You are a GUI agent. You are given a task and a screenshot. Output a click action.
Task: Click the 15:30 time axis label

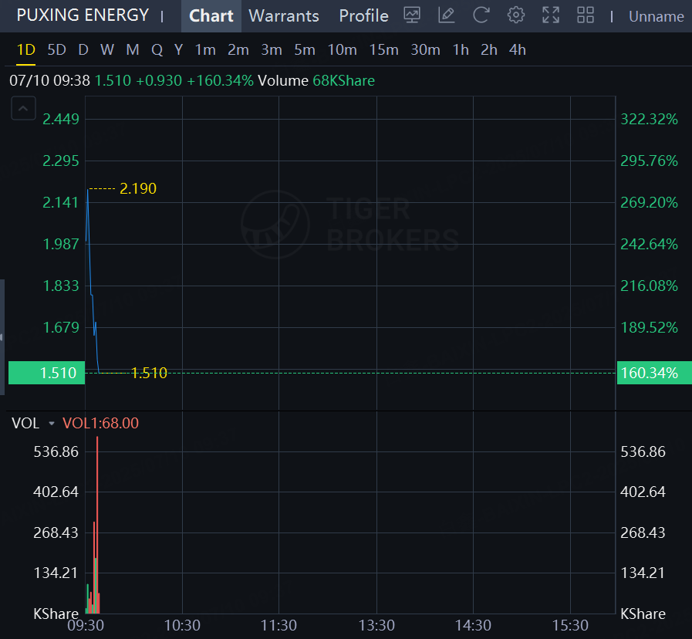pyautogui.click(x=570, y=625)
